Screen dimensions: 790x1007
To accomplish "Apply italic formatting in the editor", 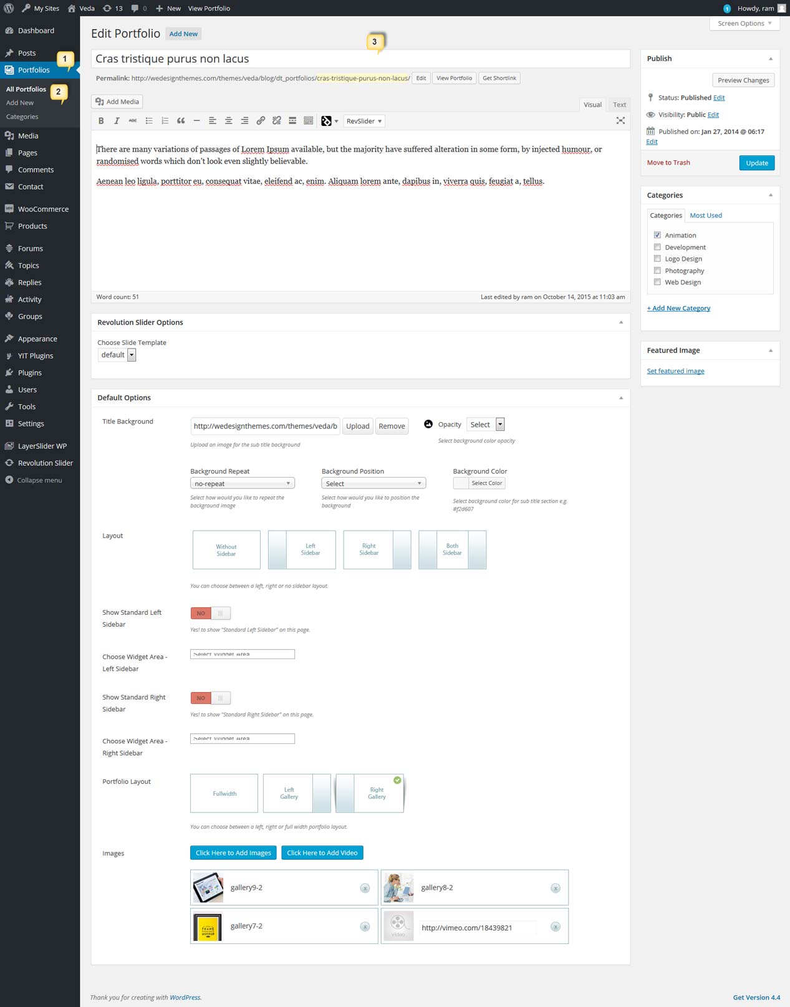I will coord(117,121).
